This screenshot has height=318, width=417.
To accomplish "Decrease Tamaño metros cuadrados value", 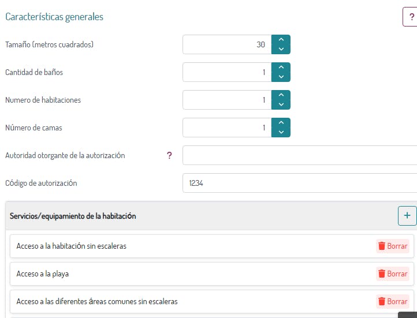I will pyautogui.click(x=281, y=49).
